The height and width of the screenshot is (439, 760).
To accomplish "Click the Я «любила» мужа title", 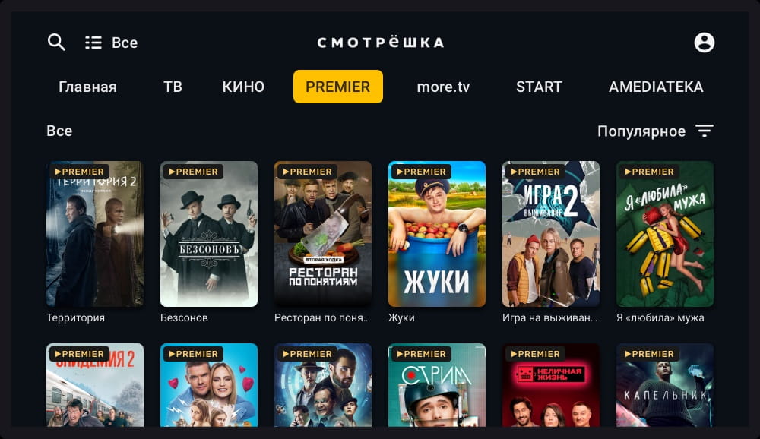I will click(x=660, y=318).
